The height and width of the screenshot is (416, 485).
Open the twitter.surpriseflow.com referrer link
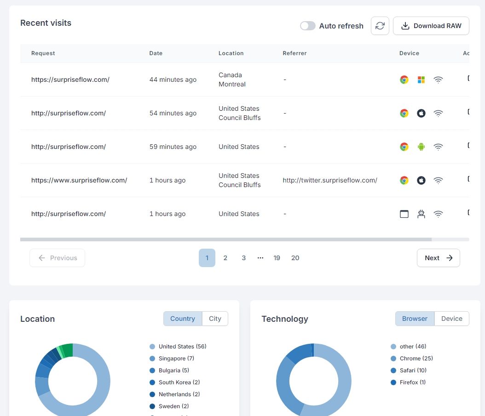click(330, 180)
